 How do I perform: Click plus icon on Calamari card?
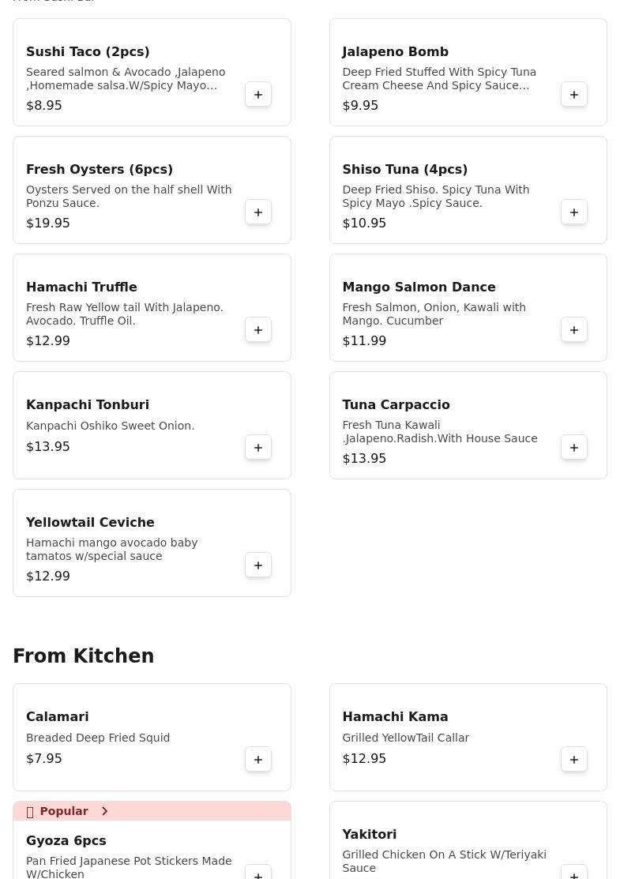[x=258, y=760]
